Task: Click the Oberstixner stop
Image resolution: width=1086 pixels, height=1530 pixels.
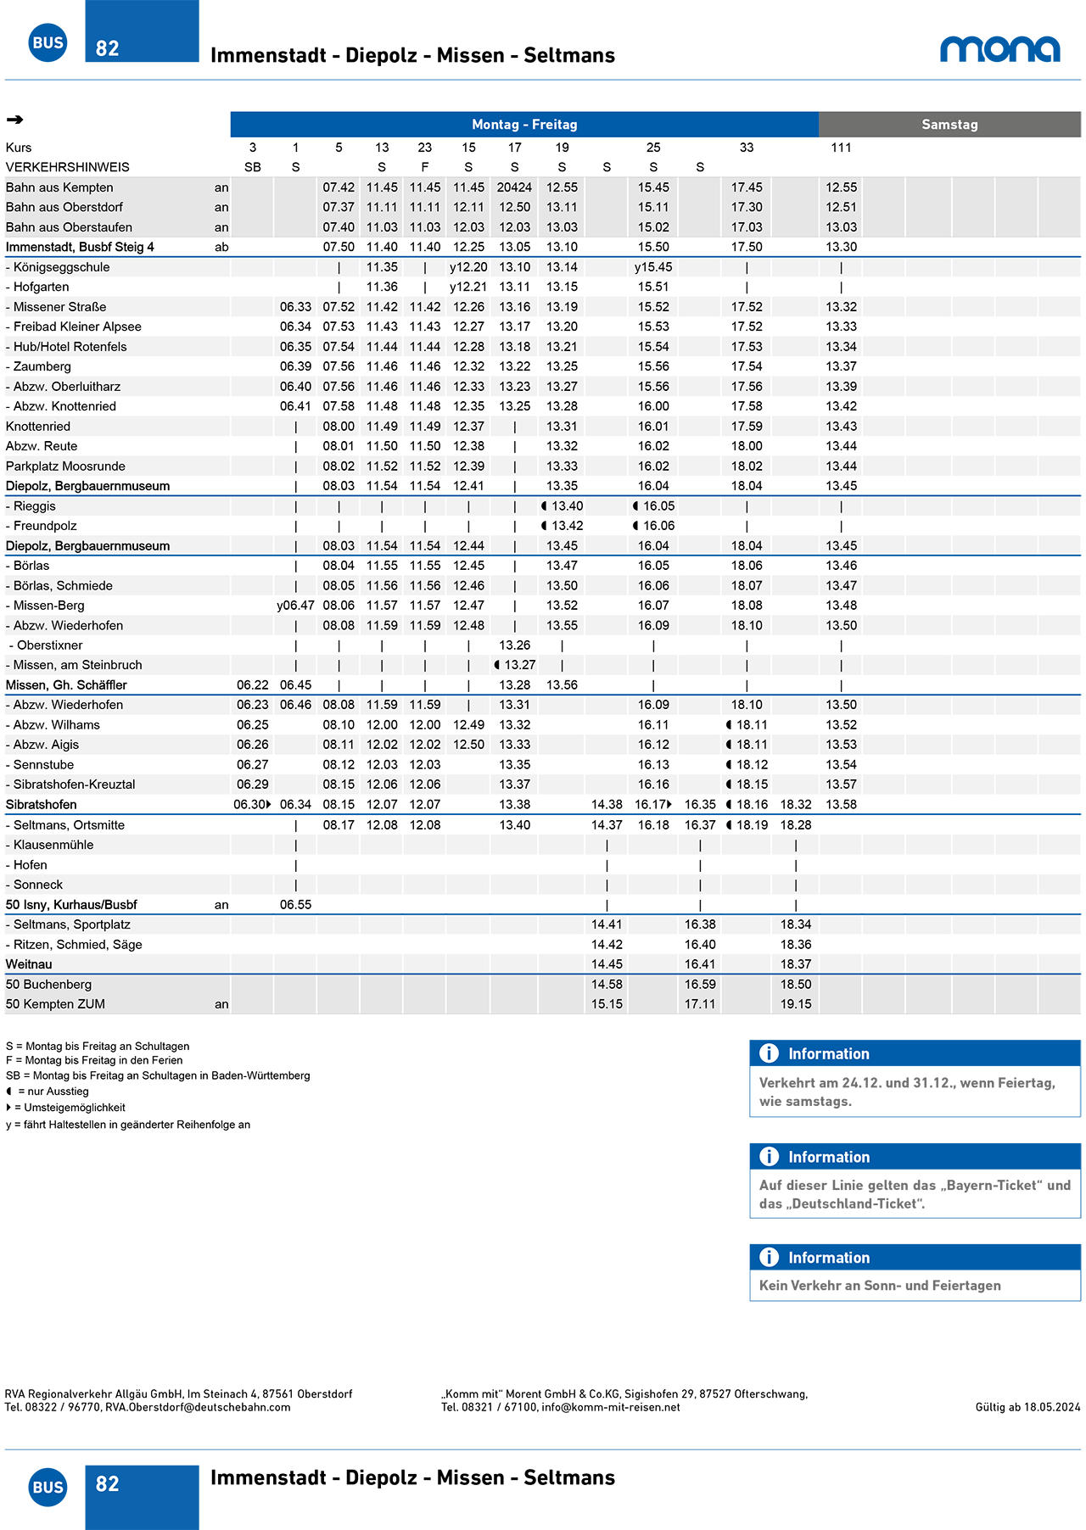Action: click(x=46, y=645)
